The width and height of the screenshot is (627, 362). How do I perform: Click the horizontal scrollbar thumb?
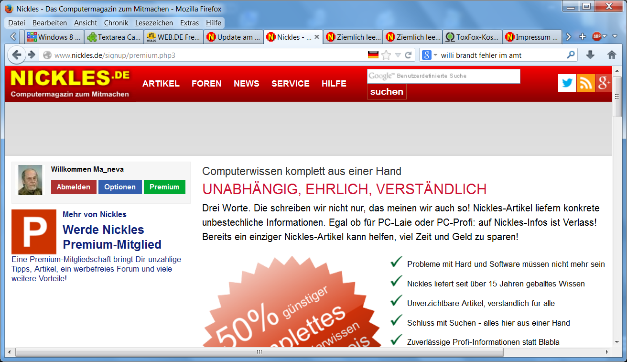coord(259,352)
